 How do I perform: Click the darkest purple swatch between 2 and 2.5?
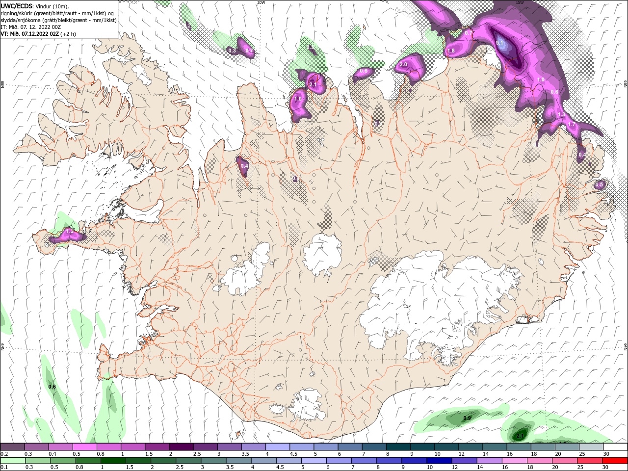tap(181, 447)
